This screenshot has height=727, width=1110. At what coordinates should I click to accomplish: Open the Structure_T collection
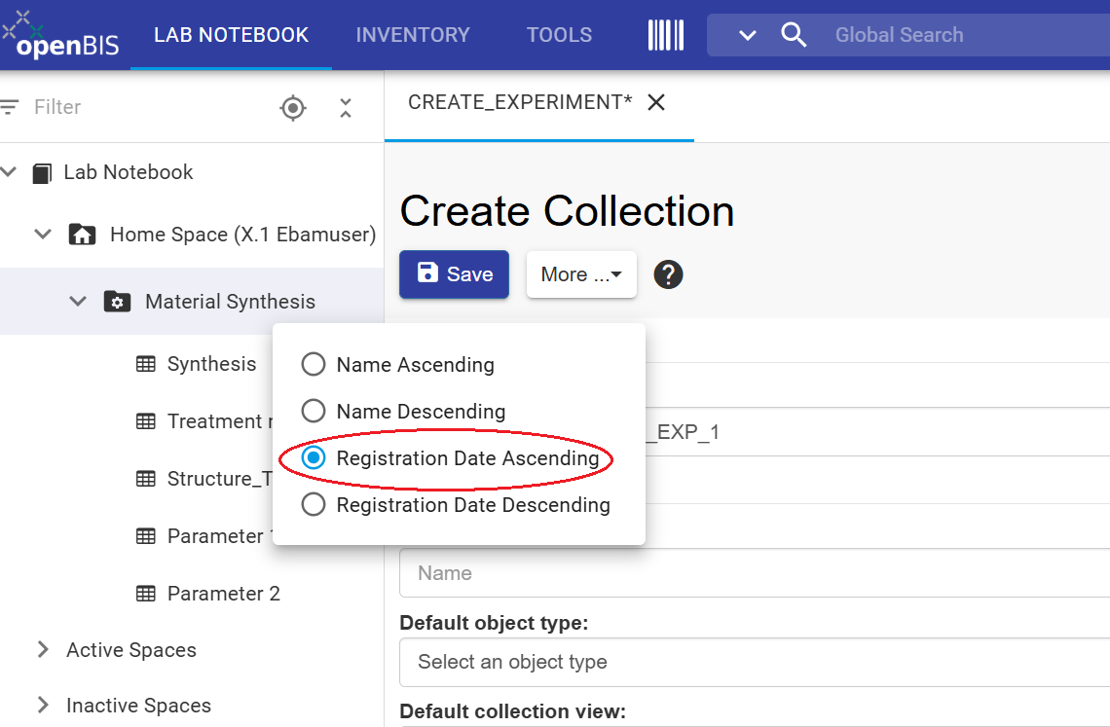point(219,479)
